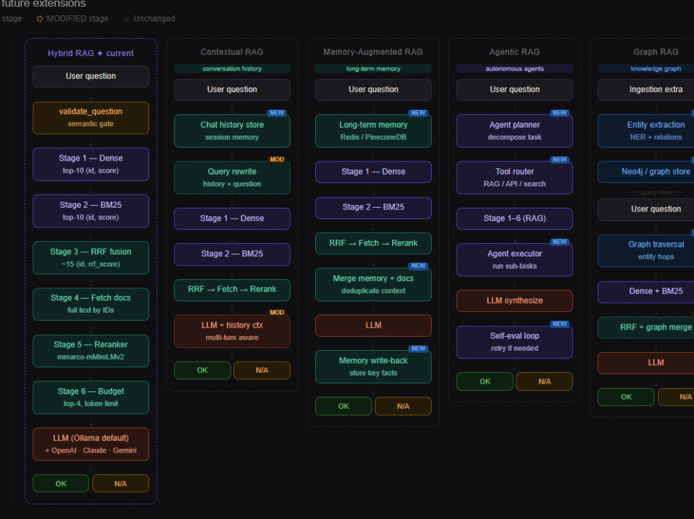
Task: Click the Hybrid RAG current column heading
Action: (91, 53)
